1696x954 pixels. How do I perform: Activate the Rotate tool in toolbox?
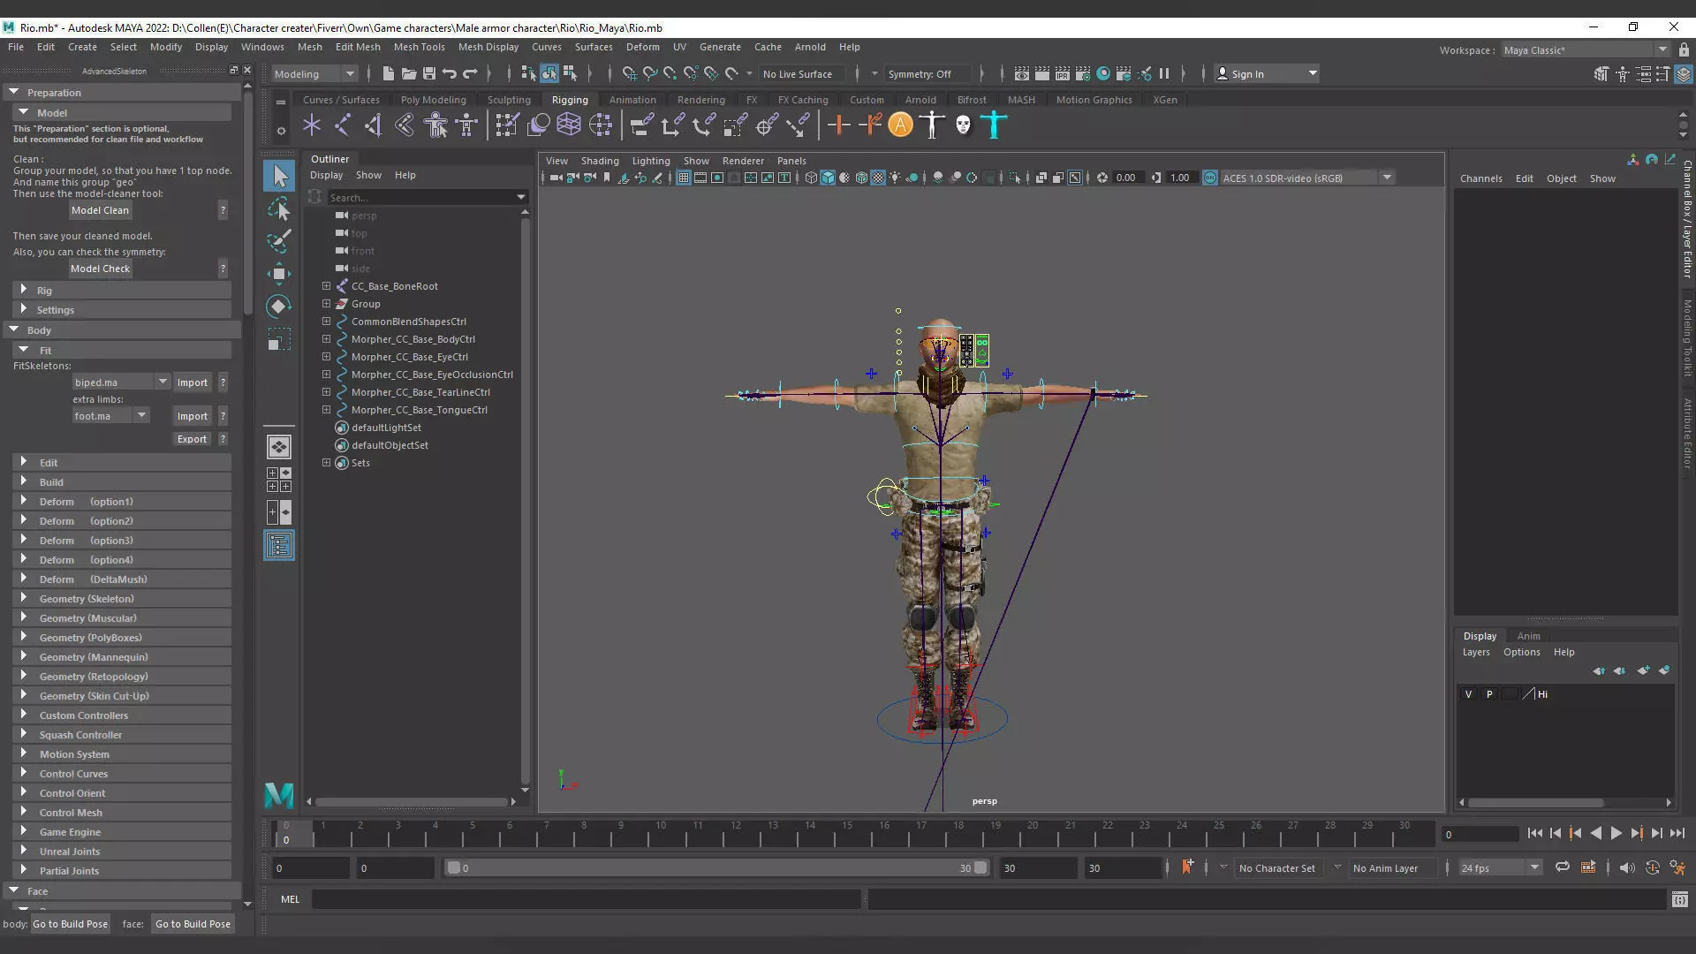coord(279,307)
